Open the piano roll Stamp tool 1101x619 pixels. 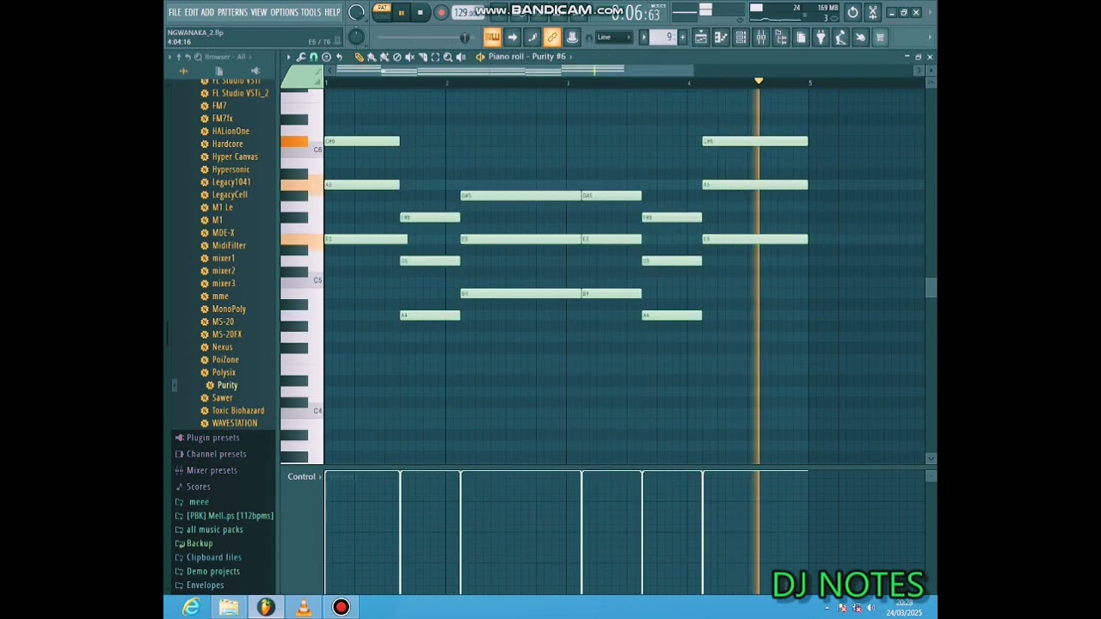click(327, 57)
